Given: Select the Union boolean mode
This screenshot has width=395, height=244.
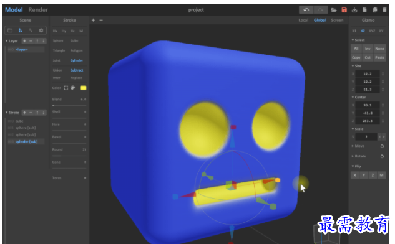Looking at the screenshot, I should 57,70.
